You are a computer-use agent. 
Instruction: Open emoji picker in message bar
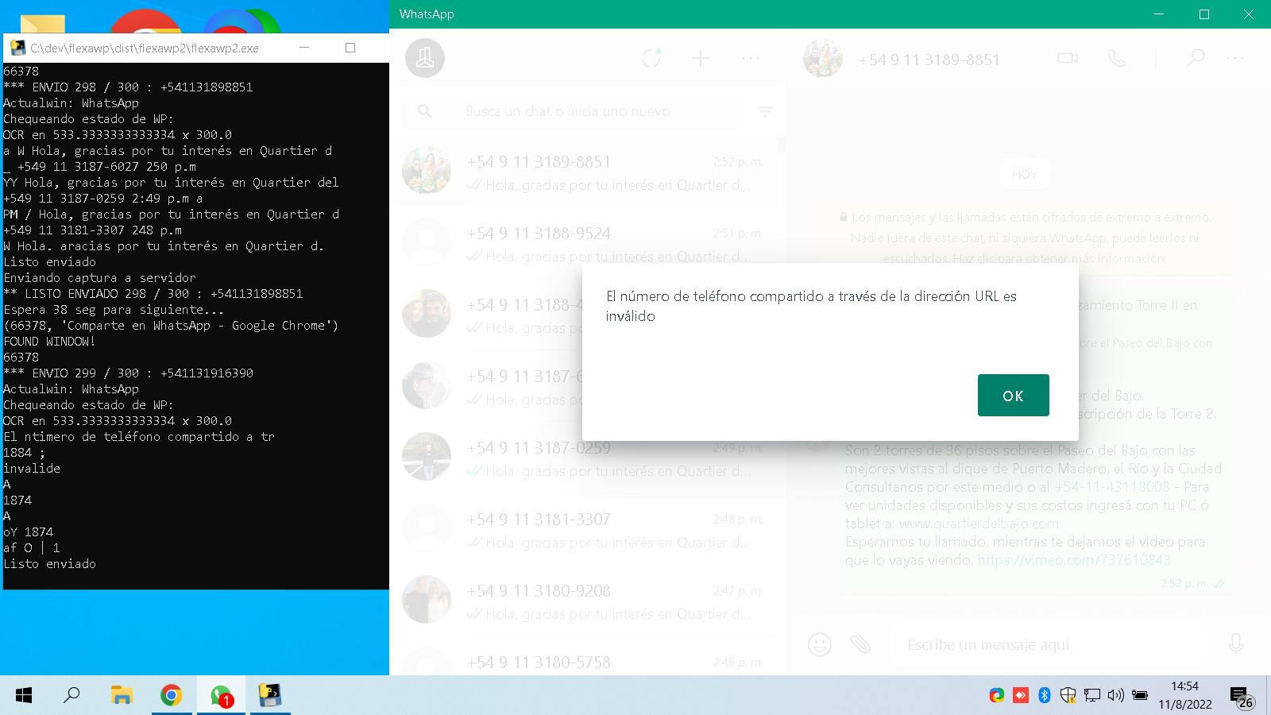819,643
